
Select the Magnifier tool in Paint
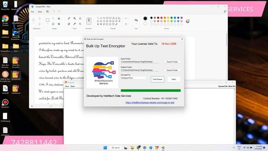(x=80, y=24)
